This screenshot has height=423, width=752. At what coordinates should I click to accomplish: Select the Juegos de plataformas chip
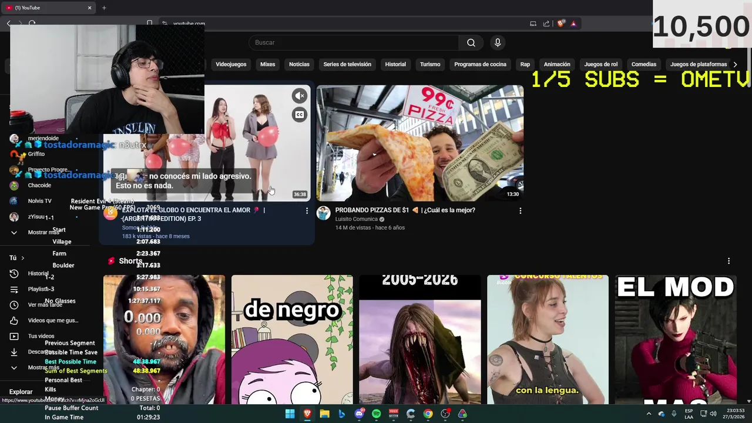tap(699, 64)
